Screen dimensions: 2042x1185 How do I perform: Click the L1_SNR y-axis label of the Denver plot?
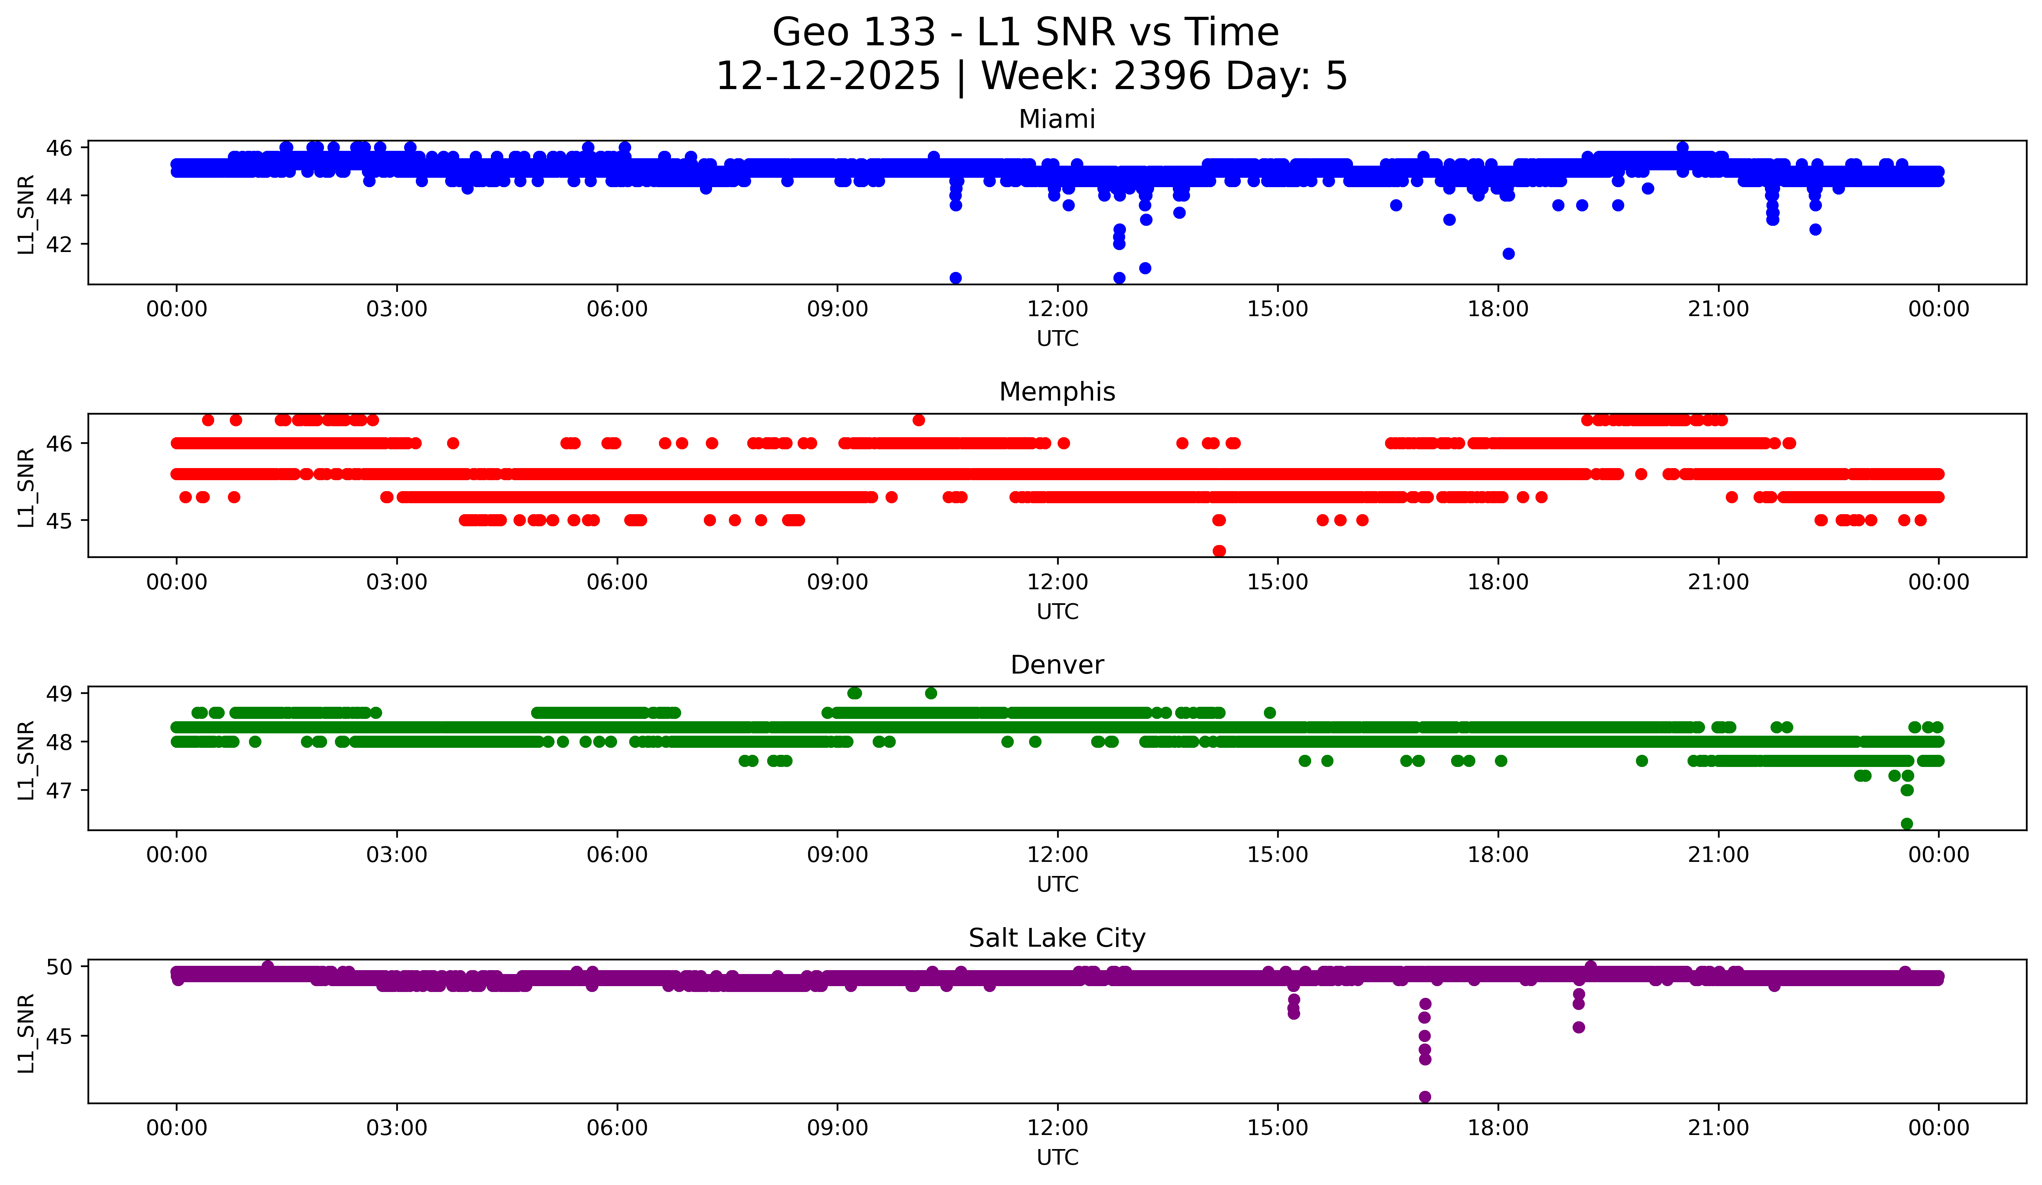click(26, 760)
